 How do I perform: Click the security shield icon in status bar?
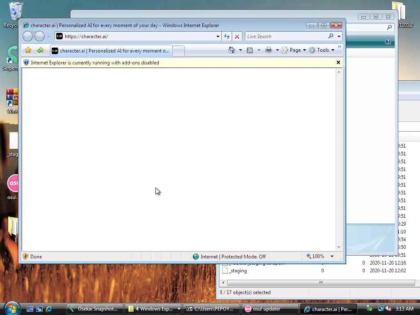pos(25,256)
